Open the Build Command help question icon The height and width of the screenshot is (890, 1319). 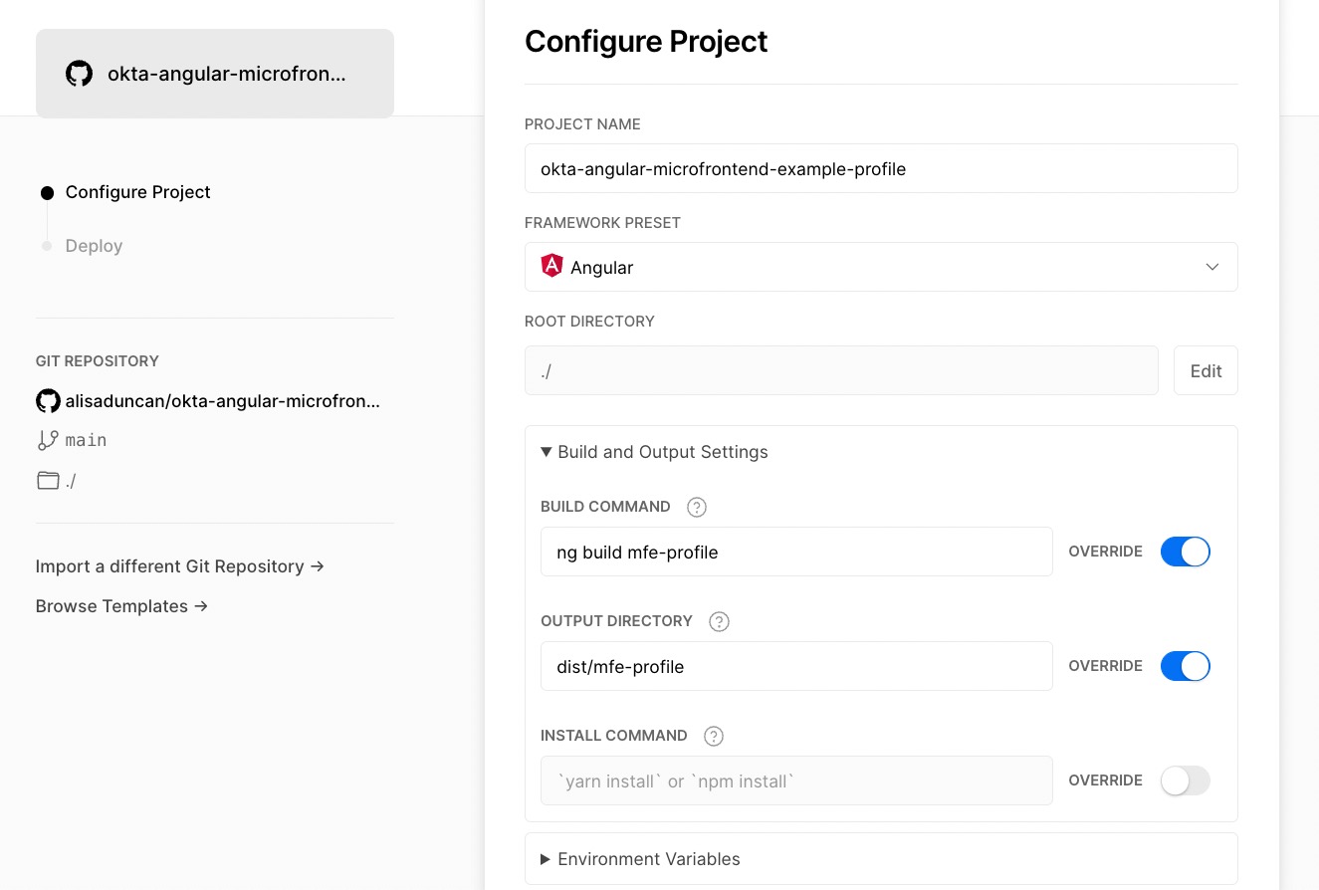697,507
